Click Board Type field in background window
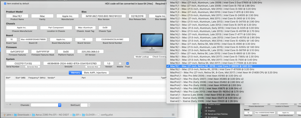 pos(248,113)
